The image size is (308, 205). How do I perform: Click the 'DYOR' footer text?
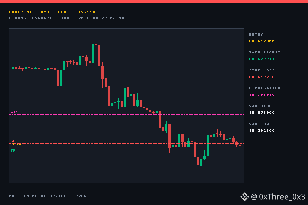coord(81,196)
